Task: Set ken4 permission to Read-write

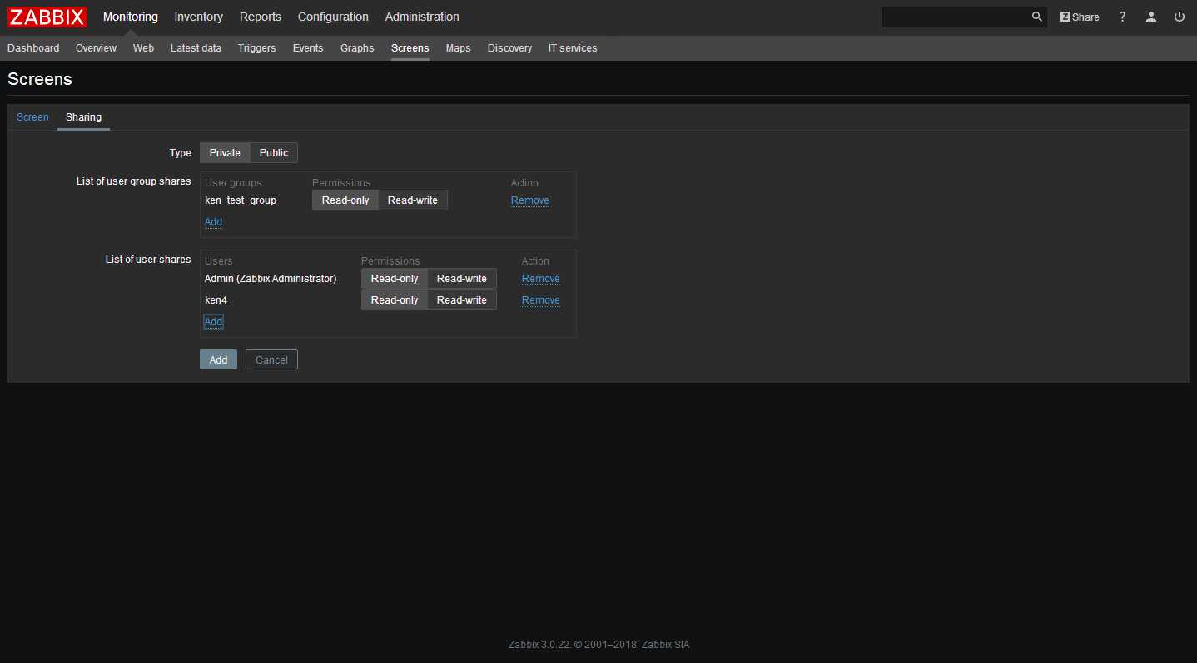Action: [x=462, y=300]
